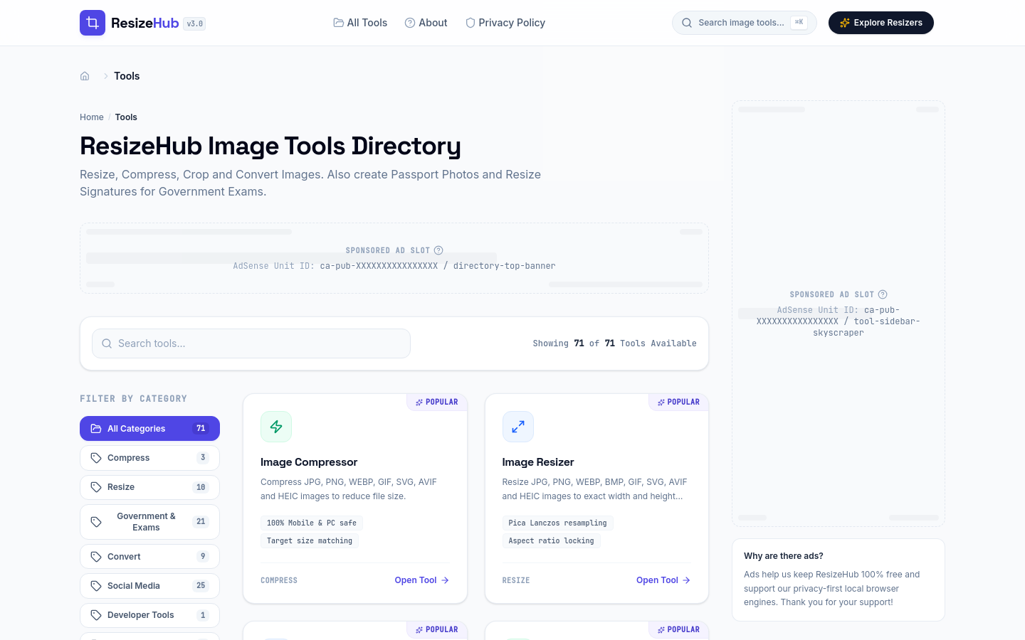This screenshot has width=1025, height=640.
Task: Click the ResizeHub Image Tools Directory heading
Action: pyautogui.click(x=270, y=146)
